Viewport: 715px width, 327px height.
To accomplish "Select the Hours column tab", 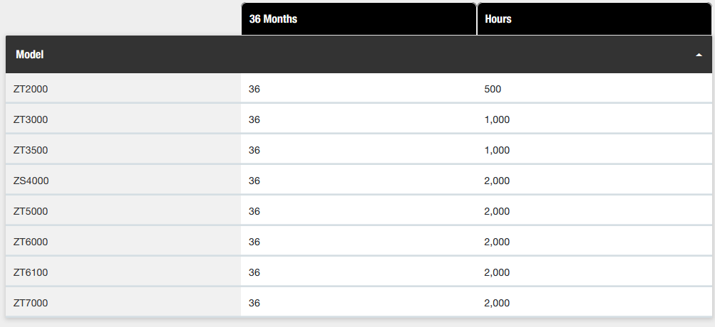I will coord(595,18).
